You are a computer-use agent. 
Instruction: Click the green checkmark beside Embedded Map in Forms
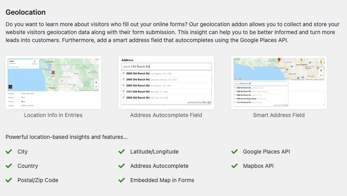click(x=122, y=180)
